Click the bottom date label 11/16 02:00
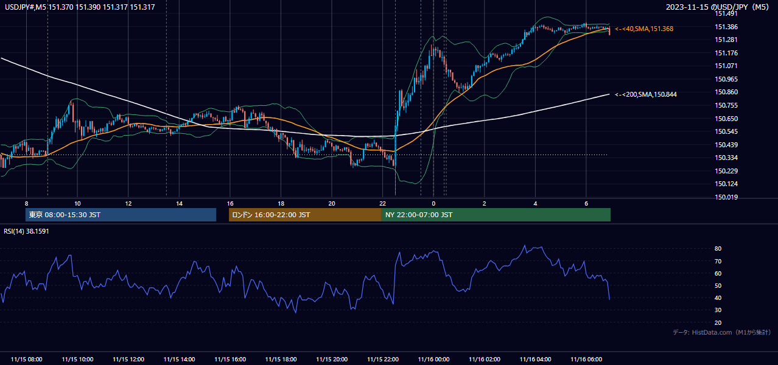 click(x=485, y=360)
